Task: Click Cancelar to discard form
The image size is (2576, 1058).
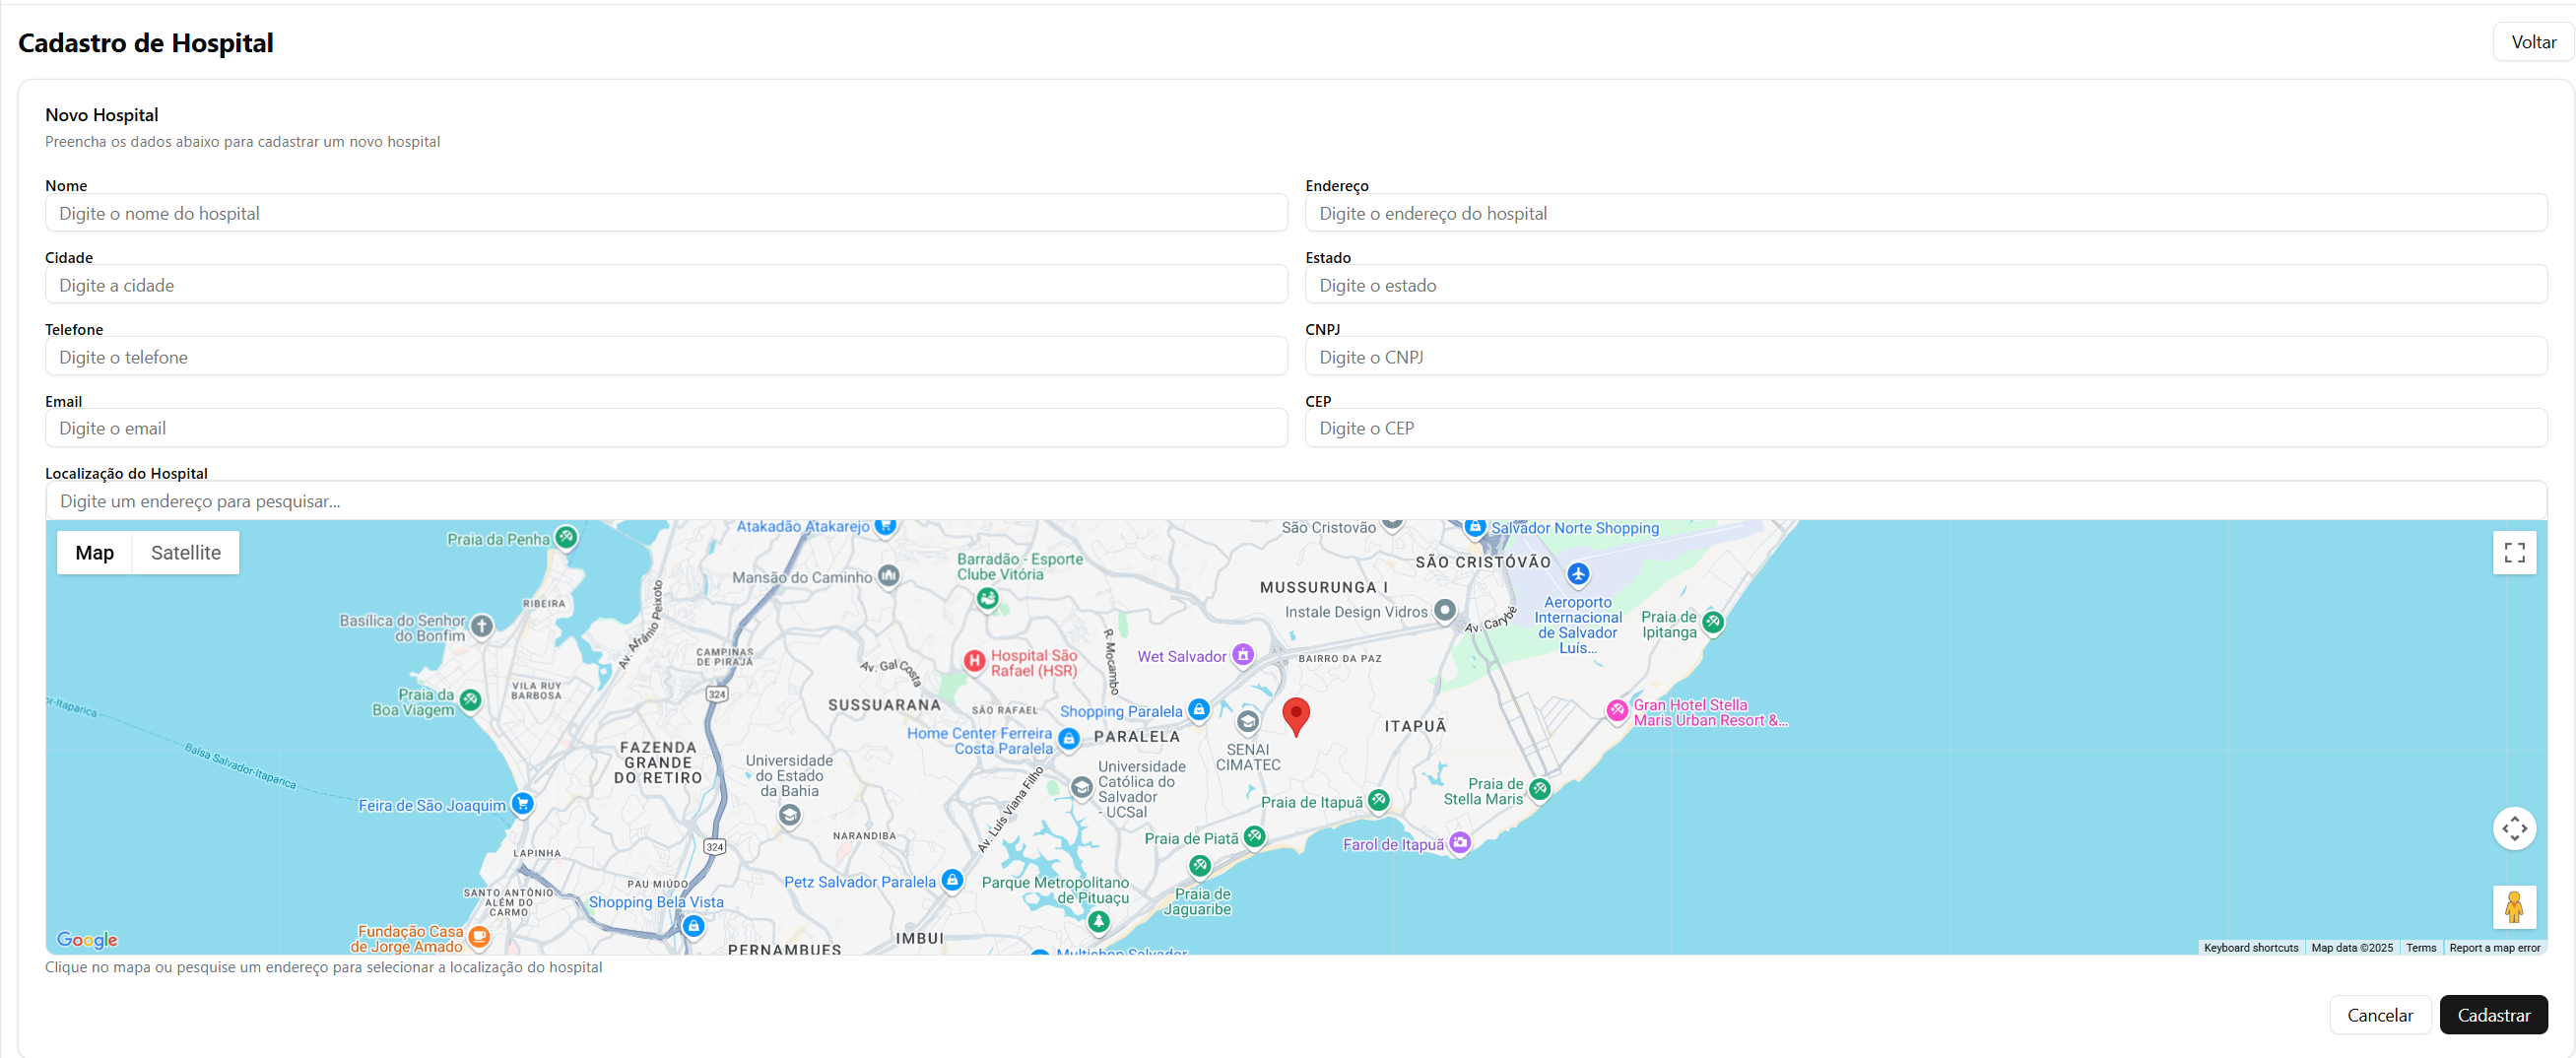Action: click(2380, 1015)
